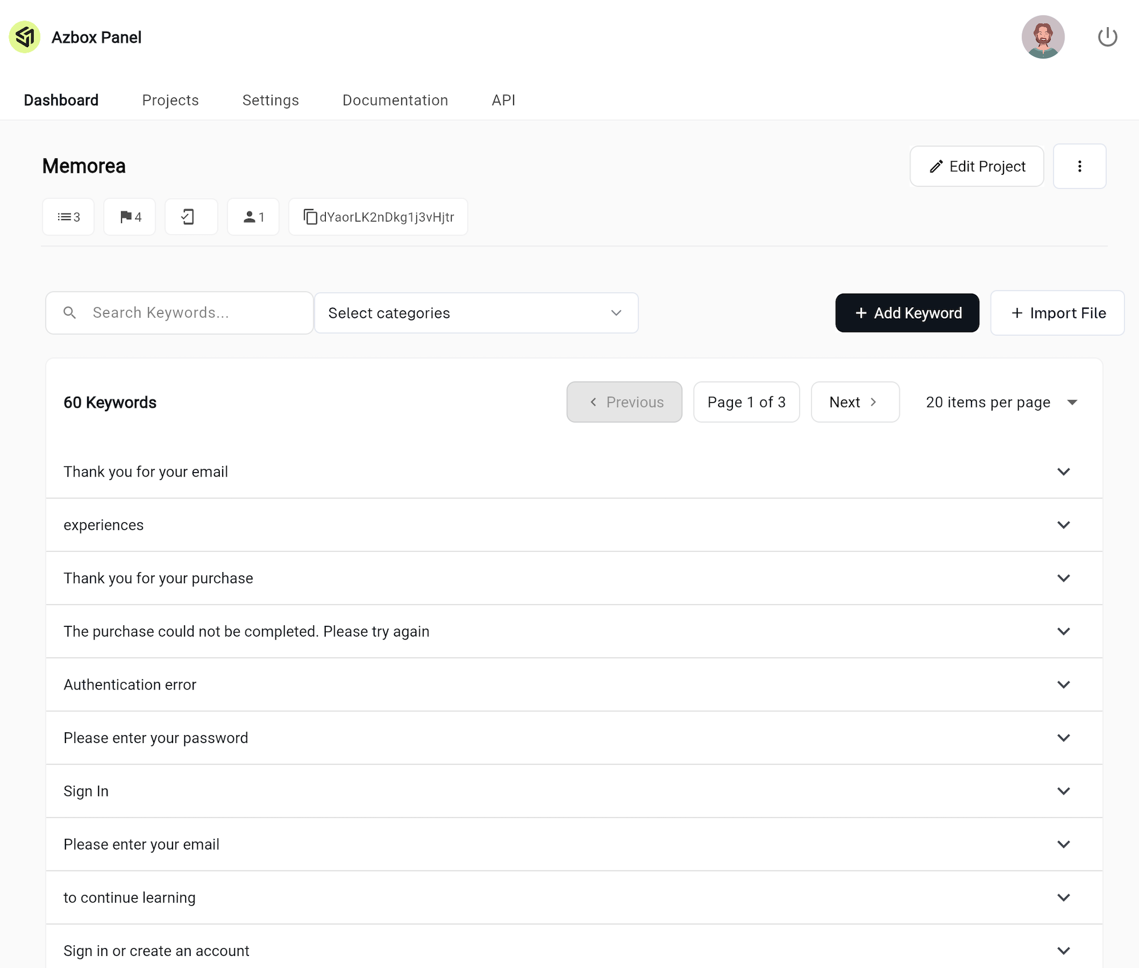Click the Azbox Panel logo
This screenshot has width=1139, height=968.
pos(24,36)
